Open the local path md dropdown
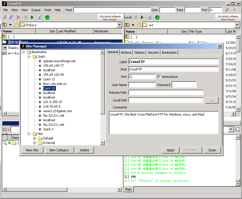Screen dimensions: 242x199 point(237,25)
